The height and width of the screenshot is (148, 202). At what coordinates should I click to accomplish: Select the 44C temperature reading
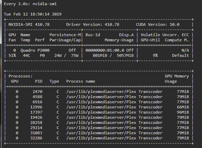pos(26,55)
